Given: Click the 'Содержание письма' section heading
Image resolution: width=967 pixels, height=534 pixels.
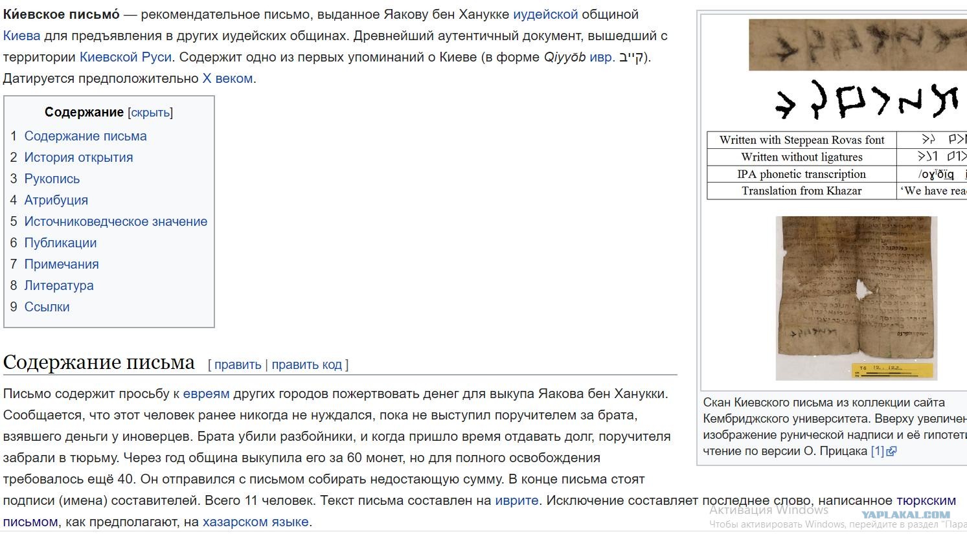Looking at the screenshot, I should 99,362.
